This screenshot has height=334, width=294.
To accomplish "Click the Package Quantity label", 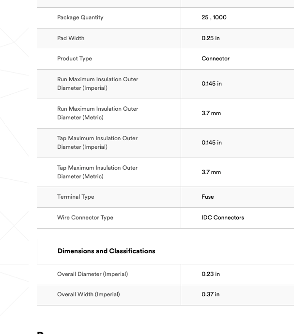I will [x=80, y=17].
